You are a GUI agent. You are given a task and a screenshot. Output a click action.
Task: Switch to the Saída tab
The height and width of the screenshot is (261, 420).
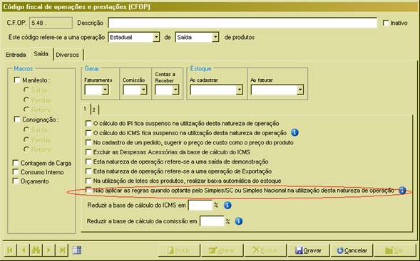(x=41, y=54)
